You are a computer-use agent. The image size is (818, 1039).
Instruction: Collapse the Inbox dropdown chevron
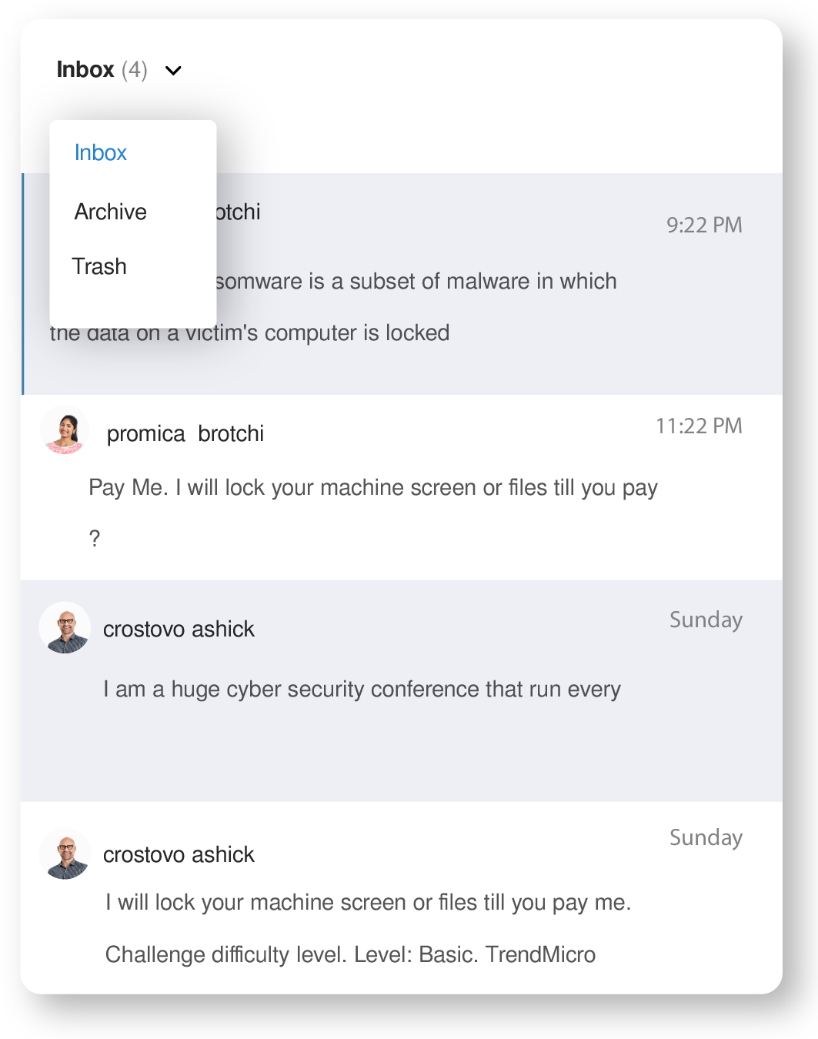pyautogui.click(x=174, y=71)
